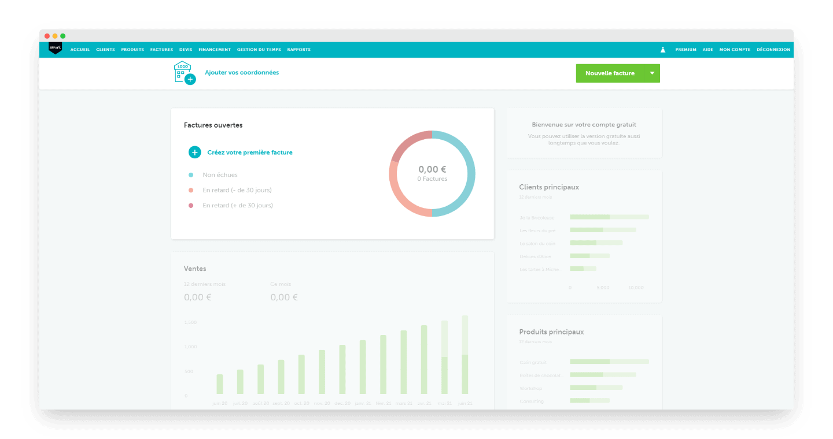Open the PREMIUM link
Image resolution: width=833 pixels, height=439 pixels.
click(x=685, y=50)
